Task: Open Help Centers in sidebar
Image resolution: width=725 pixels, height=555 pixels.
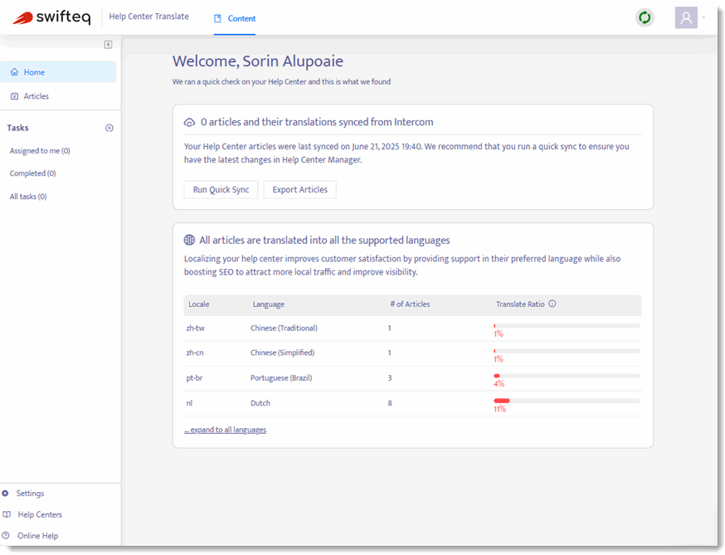Action: coord(40,514)
